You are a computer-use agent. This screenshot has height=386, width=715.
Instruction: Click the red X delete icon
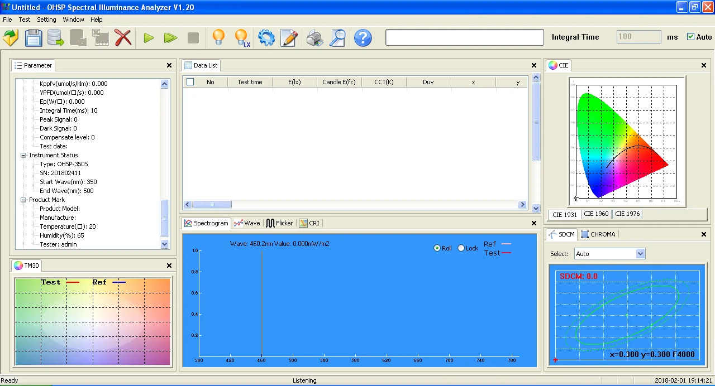coord(123,38)
